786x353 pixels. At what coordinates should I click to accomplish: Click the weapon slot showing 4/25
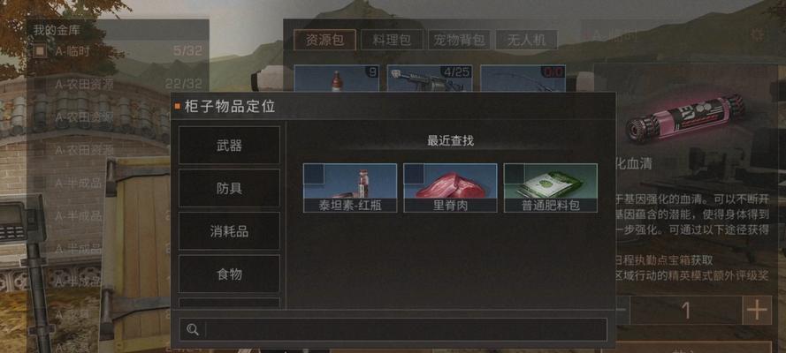pos(430,79)
